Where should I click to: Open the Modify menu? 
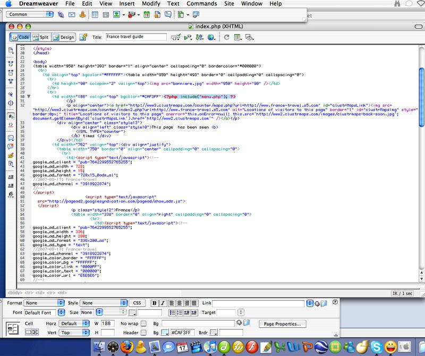(151, 4)
